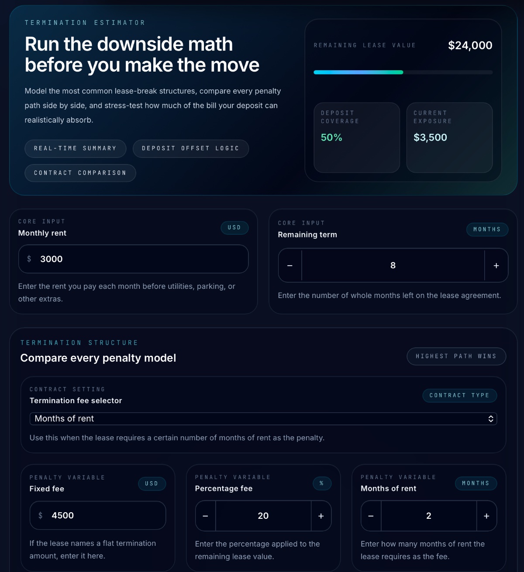Click the dollar sign in Fixed fee field

tap(41, 515)
